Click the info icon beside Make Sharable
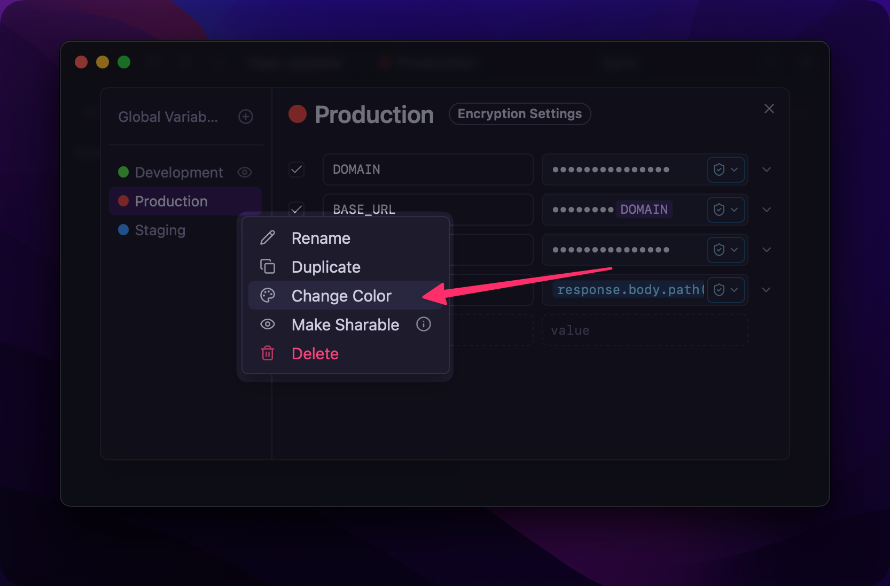The height and width of the screenshot is (586, 890). tap(424, 324)
